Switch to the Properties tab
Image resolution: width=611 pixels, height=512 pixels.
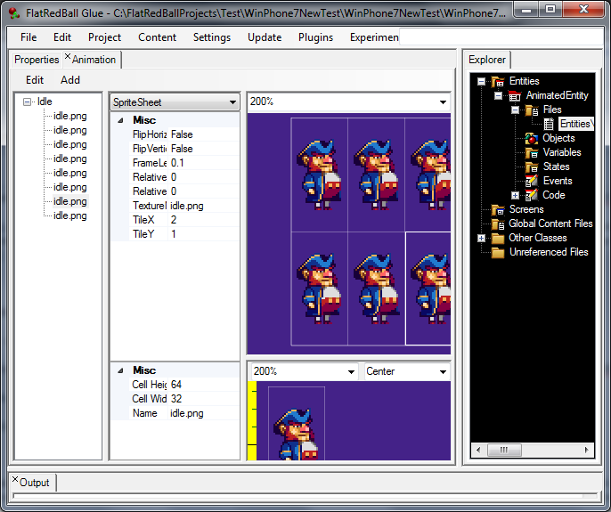[x=37, y=60]
